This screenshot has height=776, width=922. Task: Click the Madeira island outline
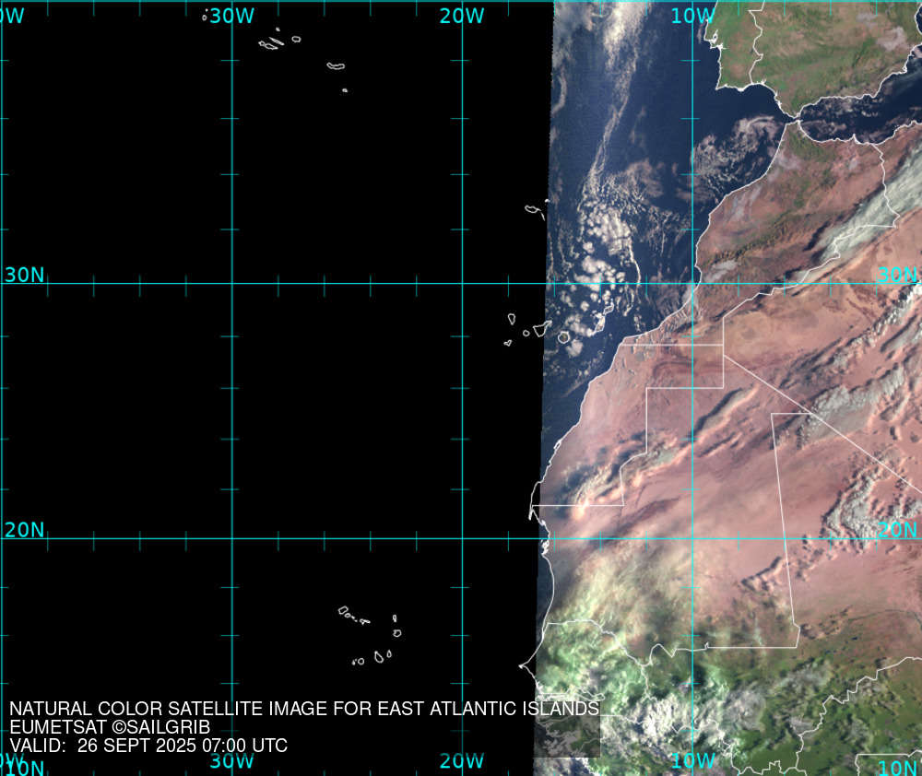tap(534, 210)
